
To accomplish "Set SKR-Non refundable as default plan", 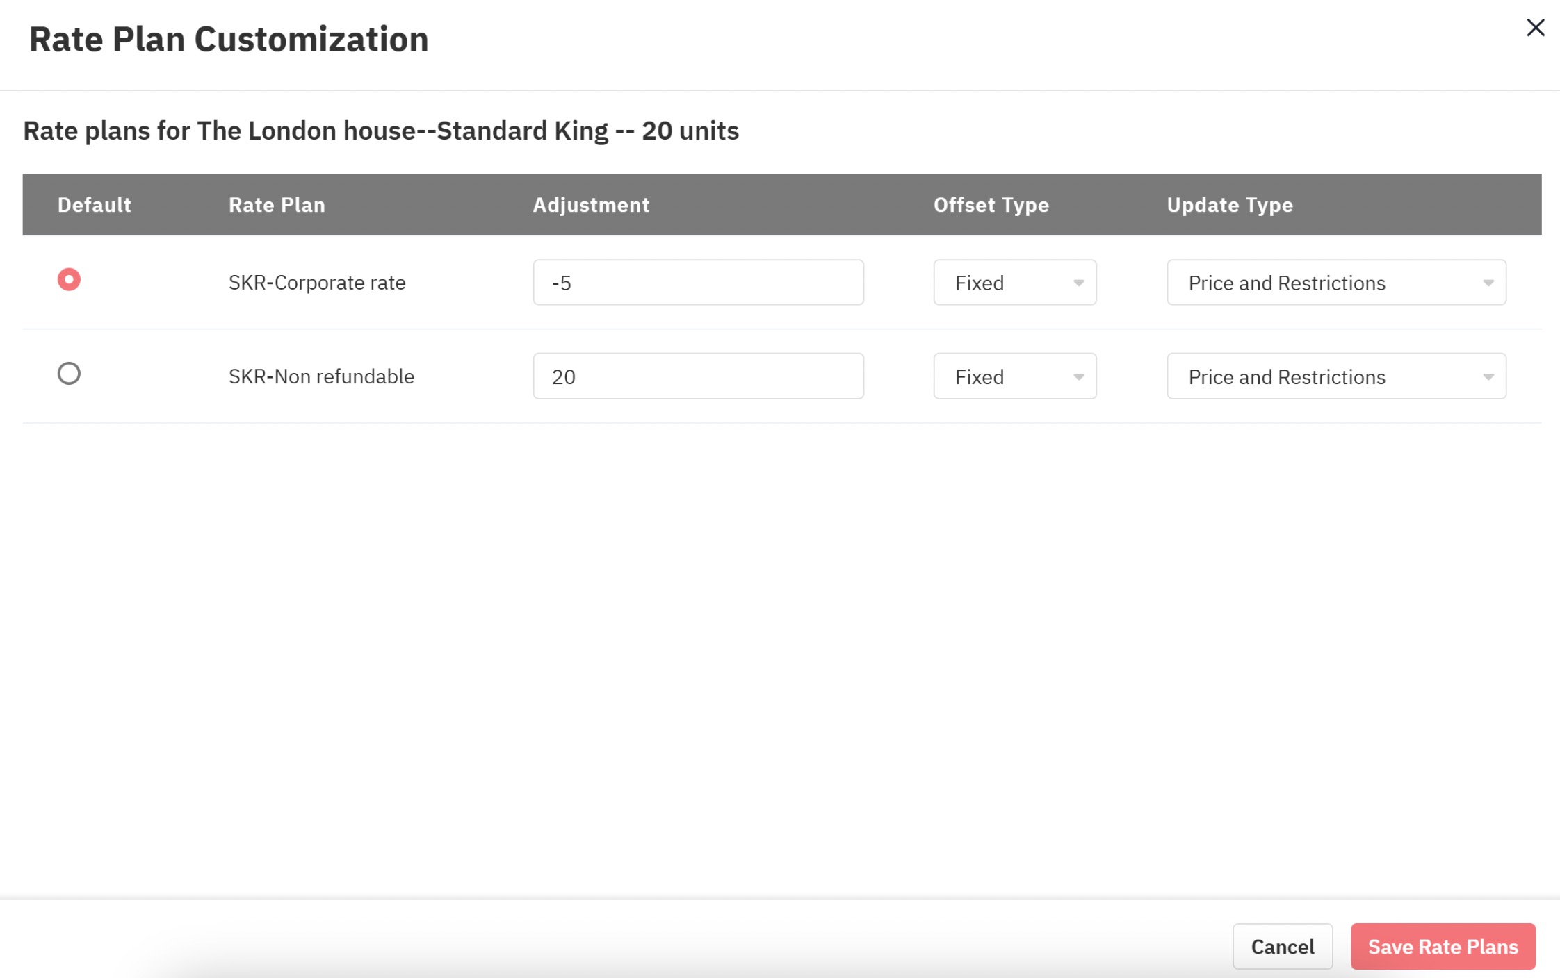I will (69, 374).
